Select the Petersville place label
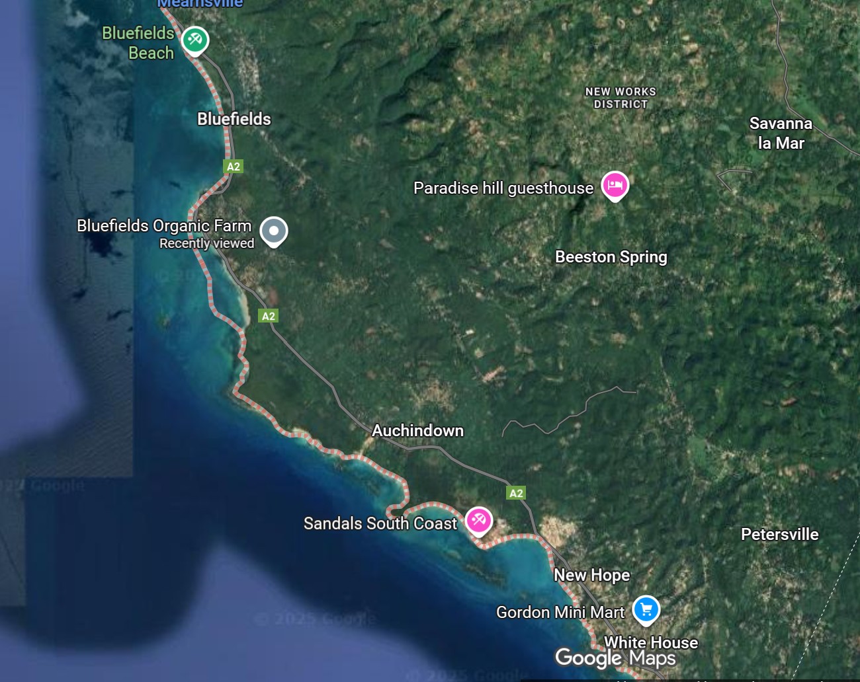The width and height of the screenshot is (860, 682). coord(780,535)
